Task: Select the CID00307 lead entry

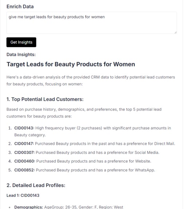Action: pyautogui.click(x=87, y=152)
